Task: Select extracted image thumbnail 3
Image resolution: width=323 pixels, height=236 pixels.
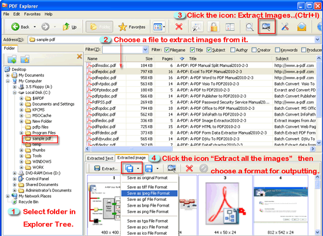Action: pyautogui.click(x=225, y=205)
